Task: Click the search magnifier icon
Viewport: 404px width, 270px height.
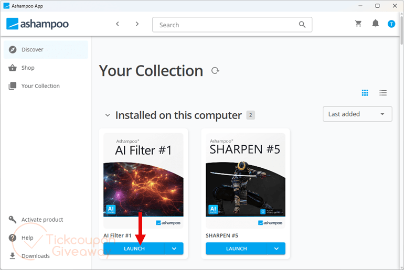Action: [302, 25]
